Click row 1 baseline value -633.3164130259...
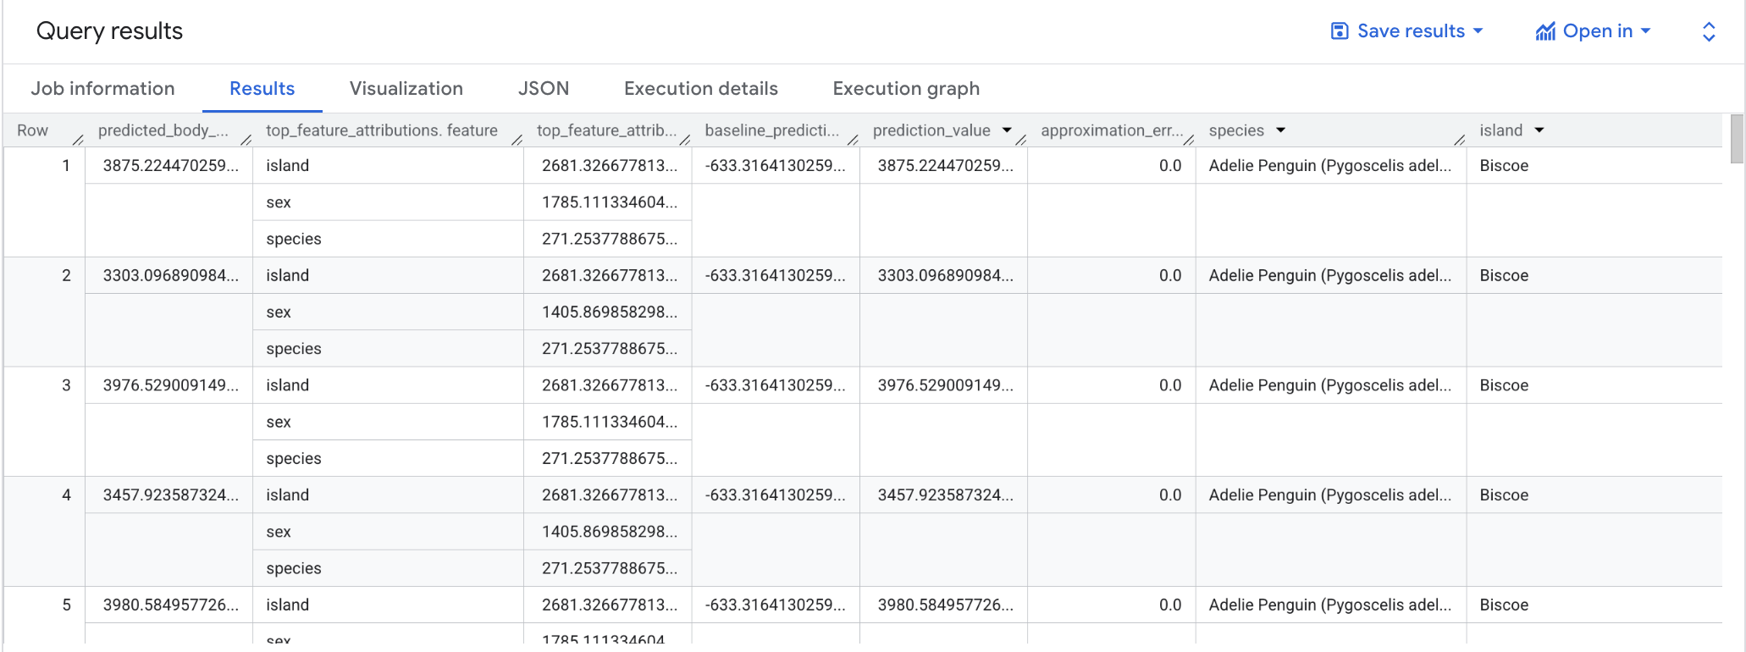Viewport: 1746px width, 652px height. coord(775,166)
